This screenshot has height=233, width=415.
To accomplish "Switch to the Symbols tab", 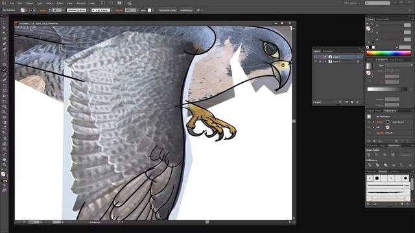I will click(394, 172).
